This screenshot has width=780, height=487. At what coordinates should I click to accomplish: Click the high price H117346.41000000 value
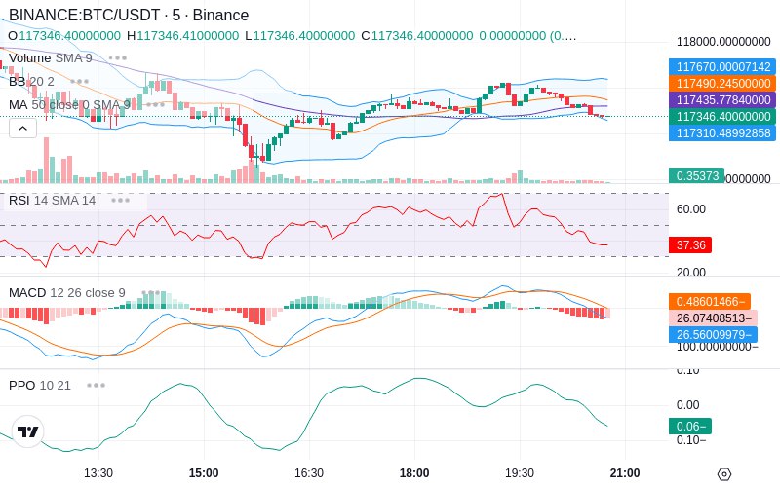(182, 36)
